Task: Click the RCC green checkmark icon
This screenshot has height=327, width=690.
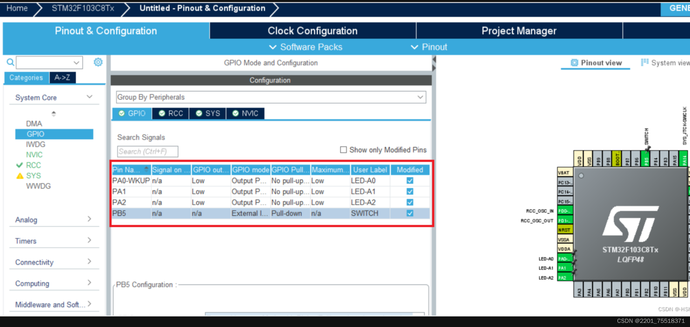Action: [19, 165]
